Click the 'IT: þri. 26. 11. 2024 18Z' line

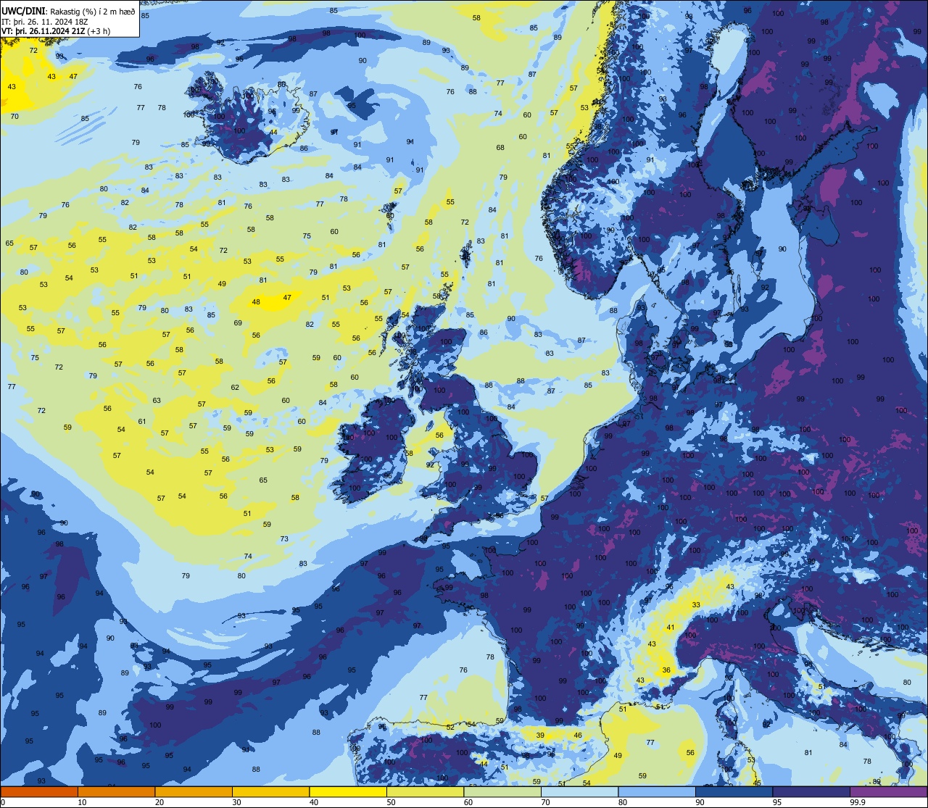pos(46,21)
